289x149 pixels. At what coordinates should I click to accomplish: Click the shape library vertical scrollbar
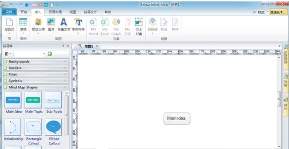point(67,115)
